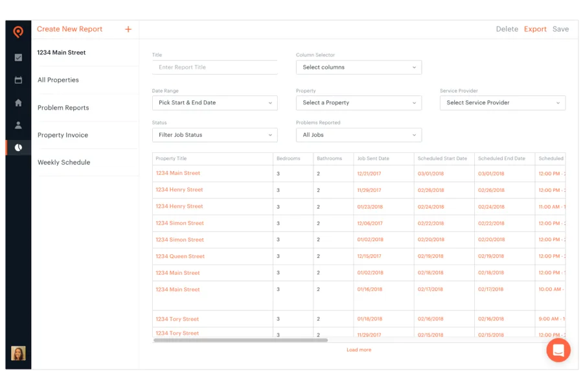583x389 pixels.
Task: Click the Enter Report Title field
Action: 215,67
